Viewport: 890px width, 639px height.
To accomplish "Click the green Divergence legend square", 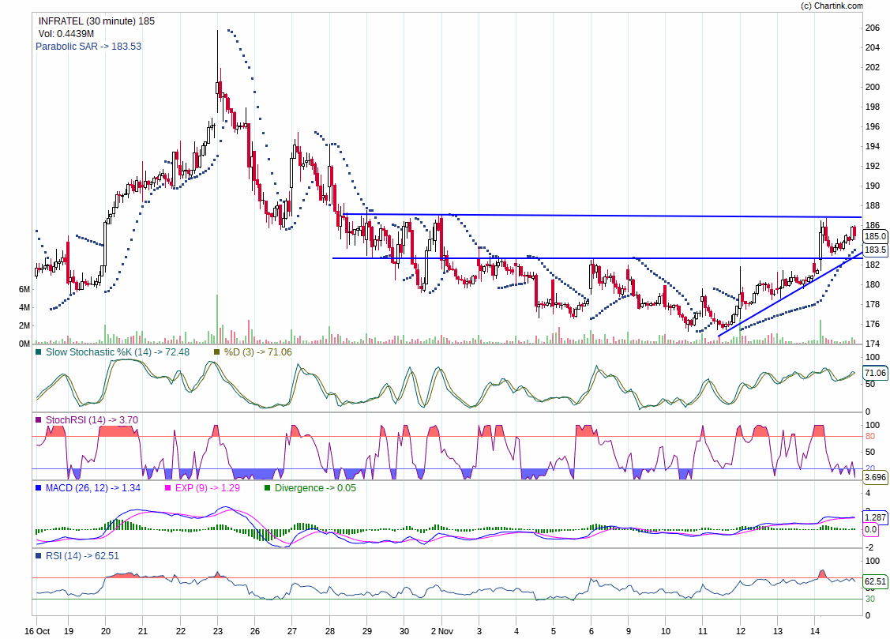I will click(x=267, y=487).
